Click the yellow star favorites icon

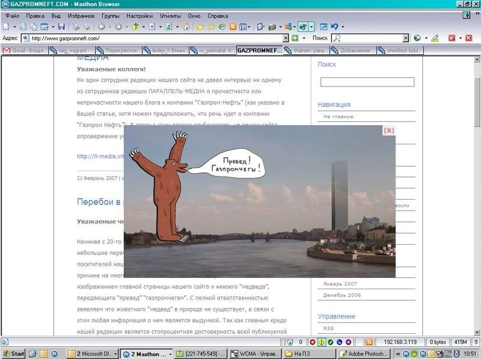[x=211, y=26]
